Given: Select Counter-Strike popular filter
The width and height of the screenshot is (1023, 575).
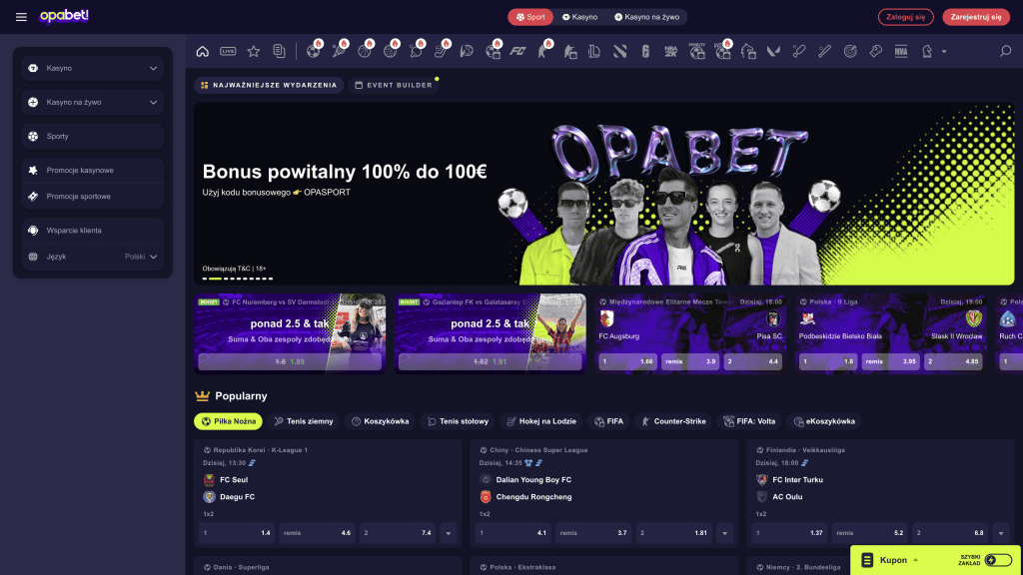Looking at the screenshot, I should (672, 421).
